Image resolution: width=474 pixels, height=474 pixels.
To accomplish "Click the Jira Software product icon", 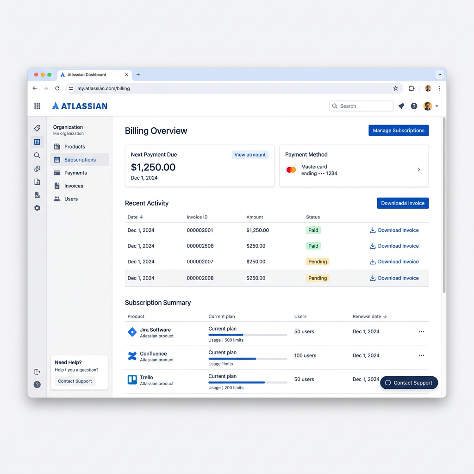I will [x=132, y=332].
